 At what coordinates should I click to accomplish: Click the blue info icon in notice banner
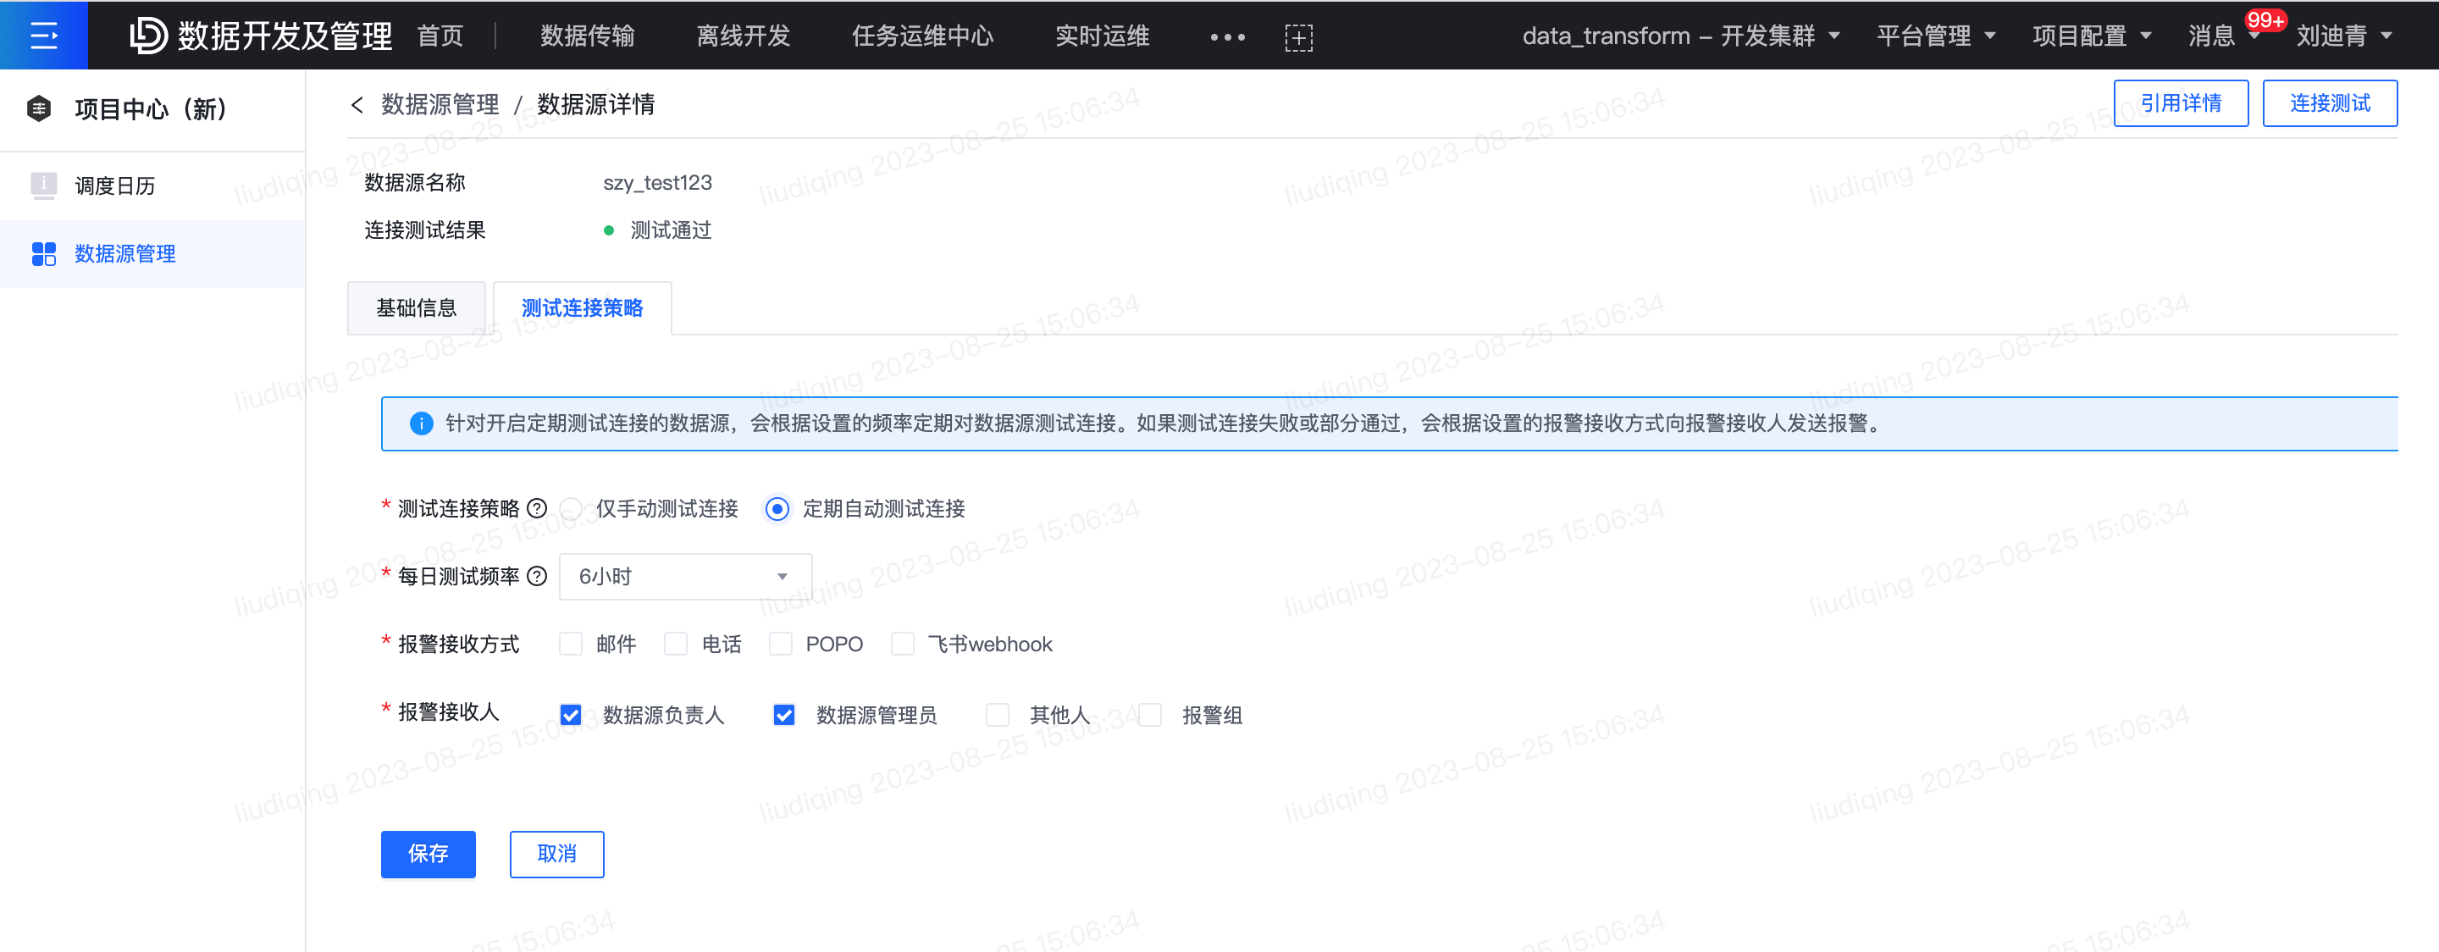click(x=422, y=423)
